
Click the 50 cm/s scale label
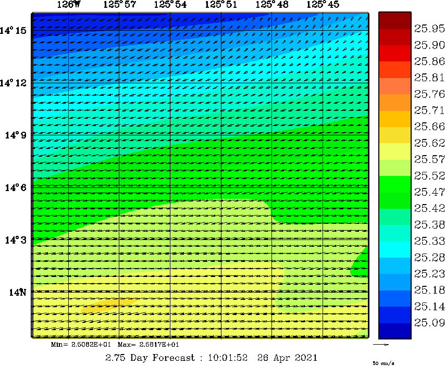coord(383,363)
